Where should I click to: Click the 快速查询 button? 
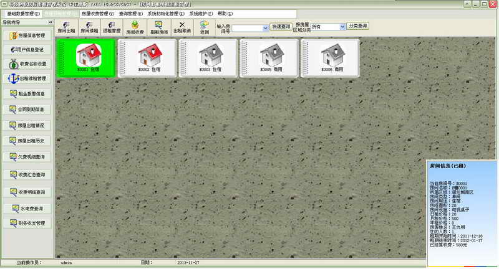[x=281, y=27]
